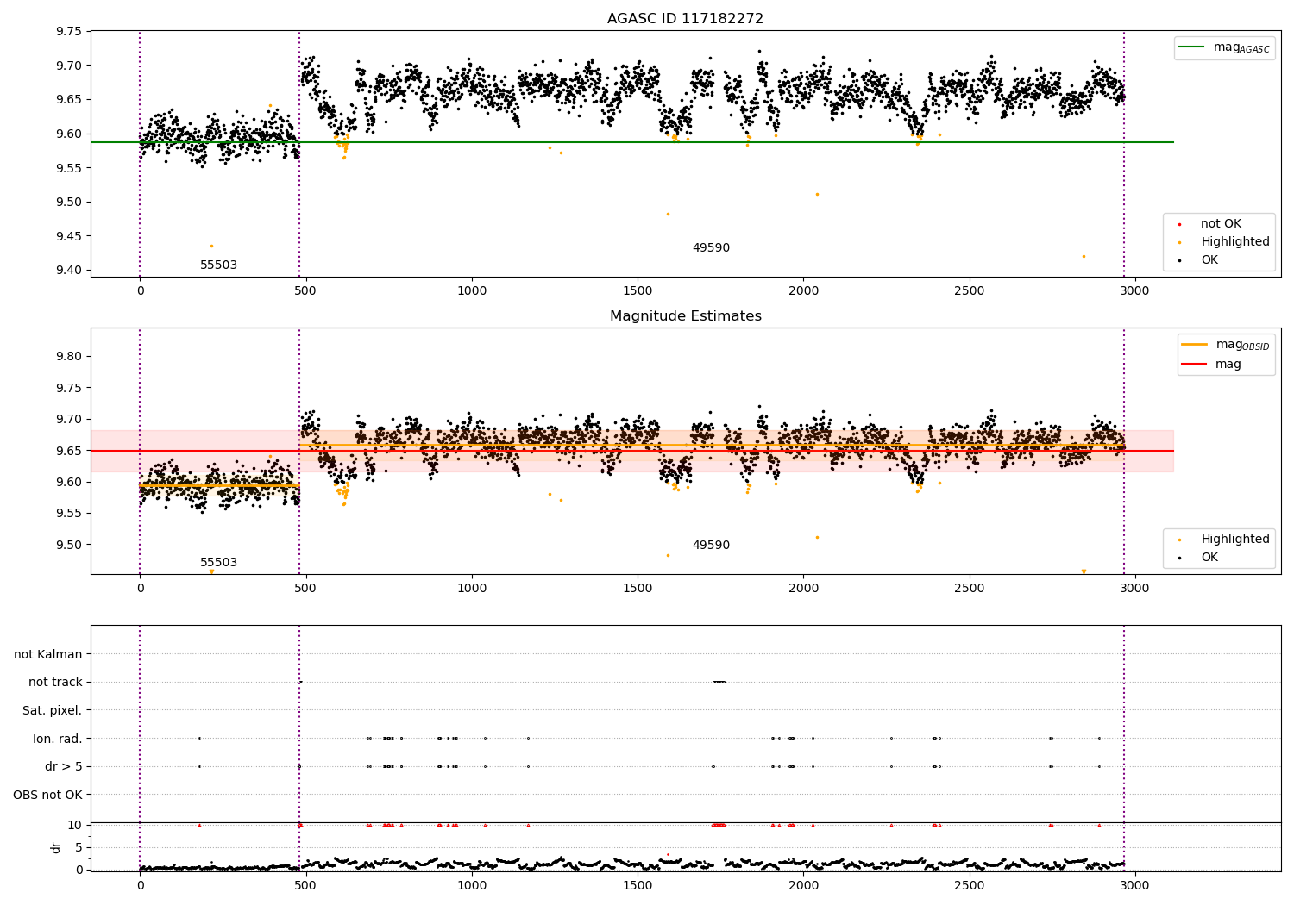Click the "49590" label in Magnitude Estimates plot
Viewport: 1294px width, 905px height.
pos(711,546)
